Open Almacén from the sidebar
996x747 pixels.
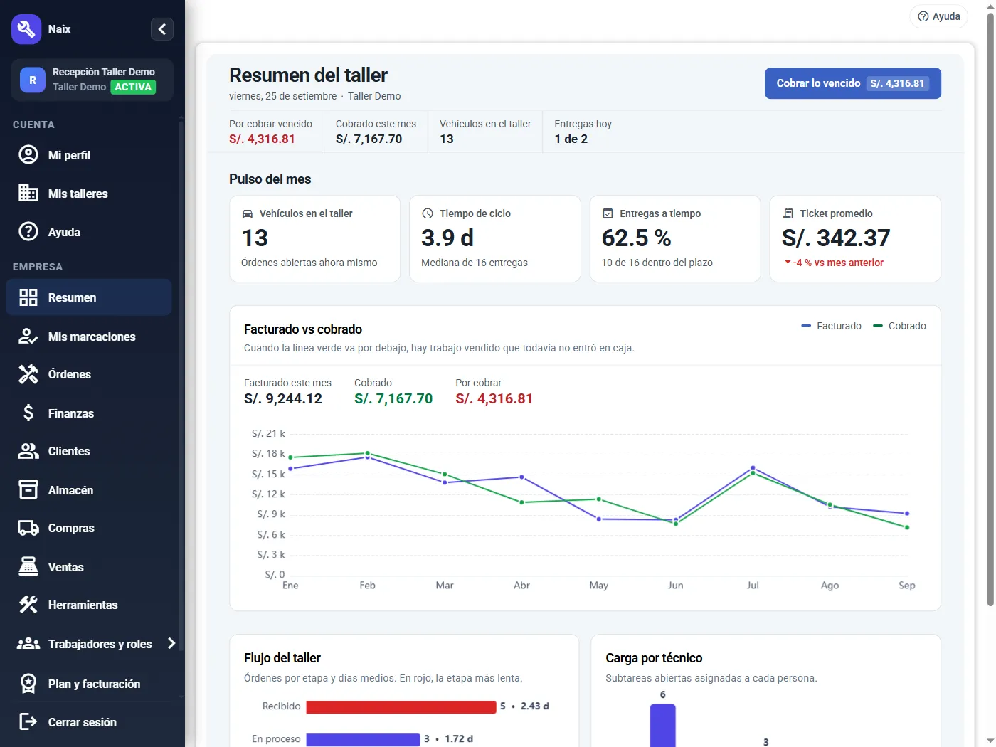coord(89,490)
